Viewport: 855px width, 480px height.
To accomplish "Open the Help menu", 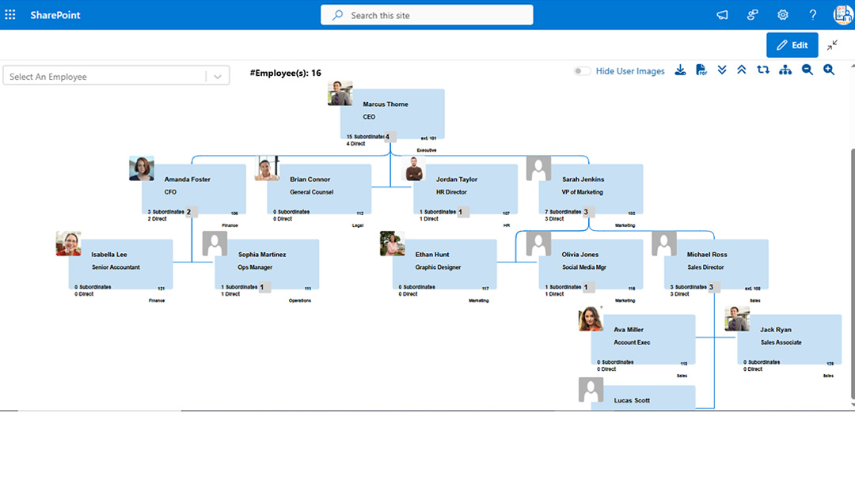I will (812, 14).
